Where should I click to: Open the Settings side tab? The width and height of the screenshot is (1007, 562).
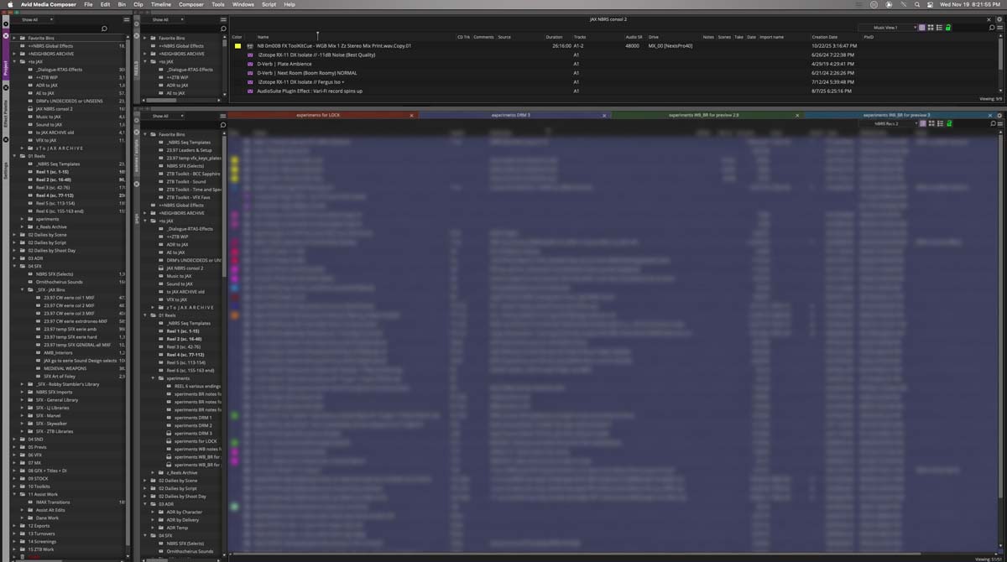coord(5,169)
